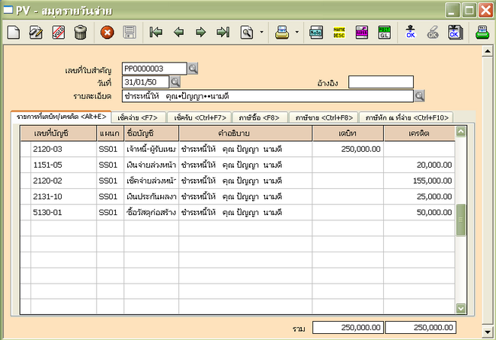The height and width of the screenshot is (340, 496).
Task: Click the Edit document pencil icon
Action: click(36, 32)
